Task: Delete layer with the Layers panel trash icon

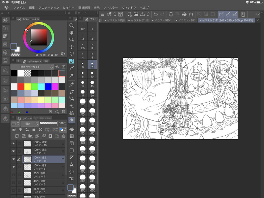Action: 63,136
